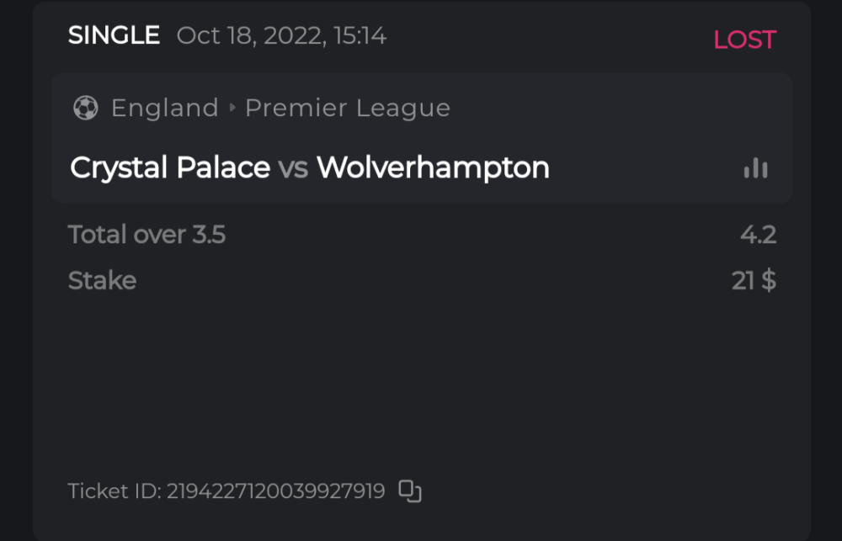The image size is (842, 541).
Task: Click the Crystal Palace team name
Action: (x=170, y=168)
